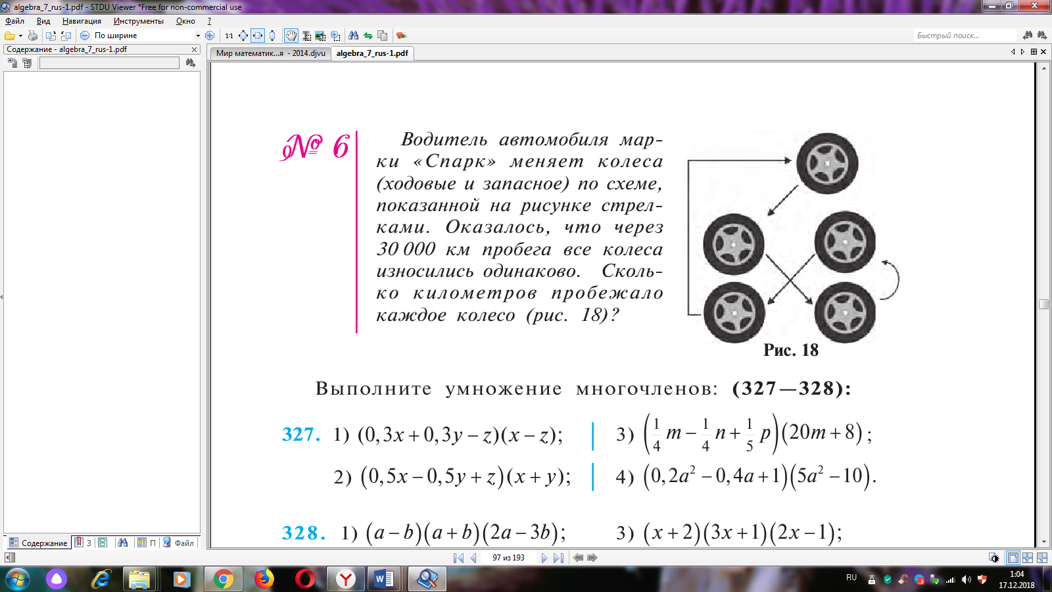Open the Файл menu
This screenshot has height=592, width=1052.
point(14,21)
